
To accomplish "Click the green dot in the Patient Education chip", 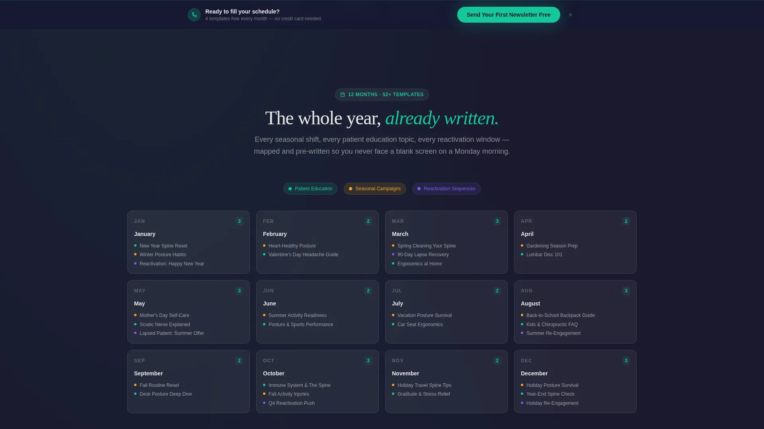I will coord(290,189).
